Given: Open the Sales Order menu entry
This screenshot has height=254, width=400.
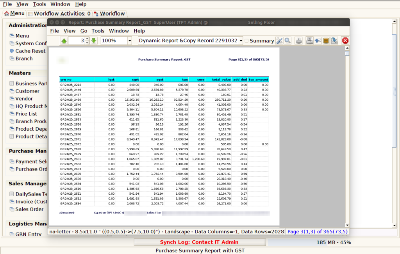Looking at the screenshot, I should click(29, 209).
